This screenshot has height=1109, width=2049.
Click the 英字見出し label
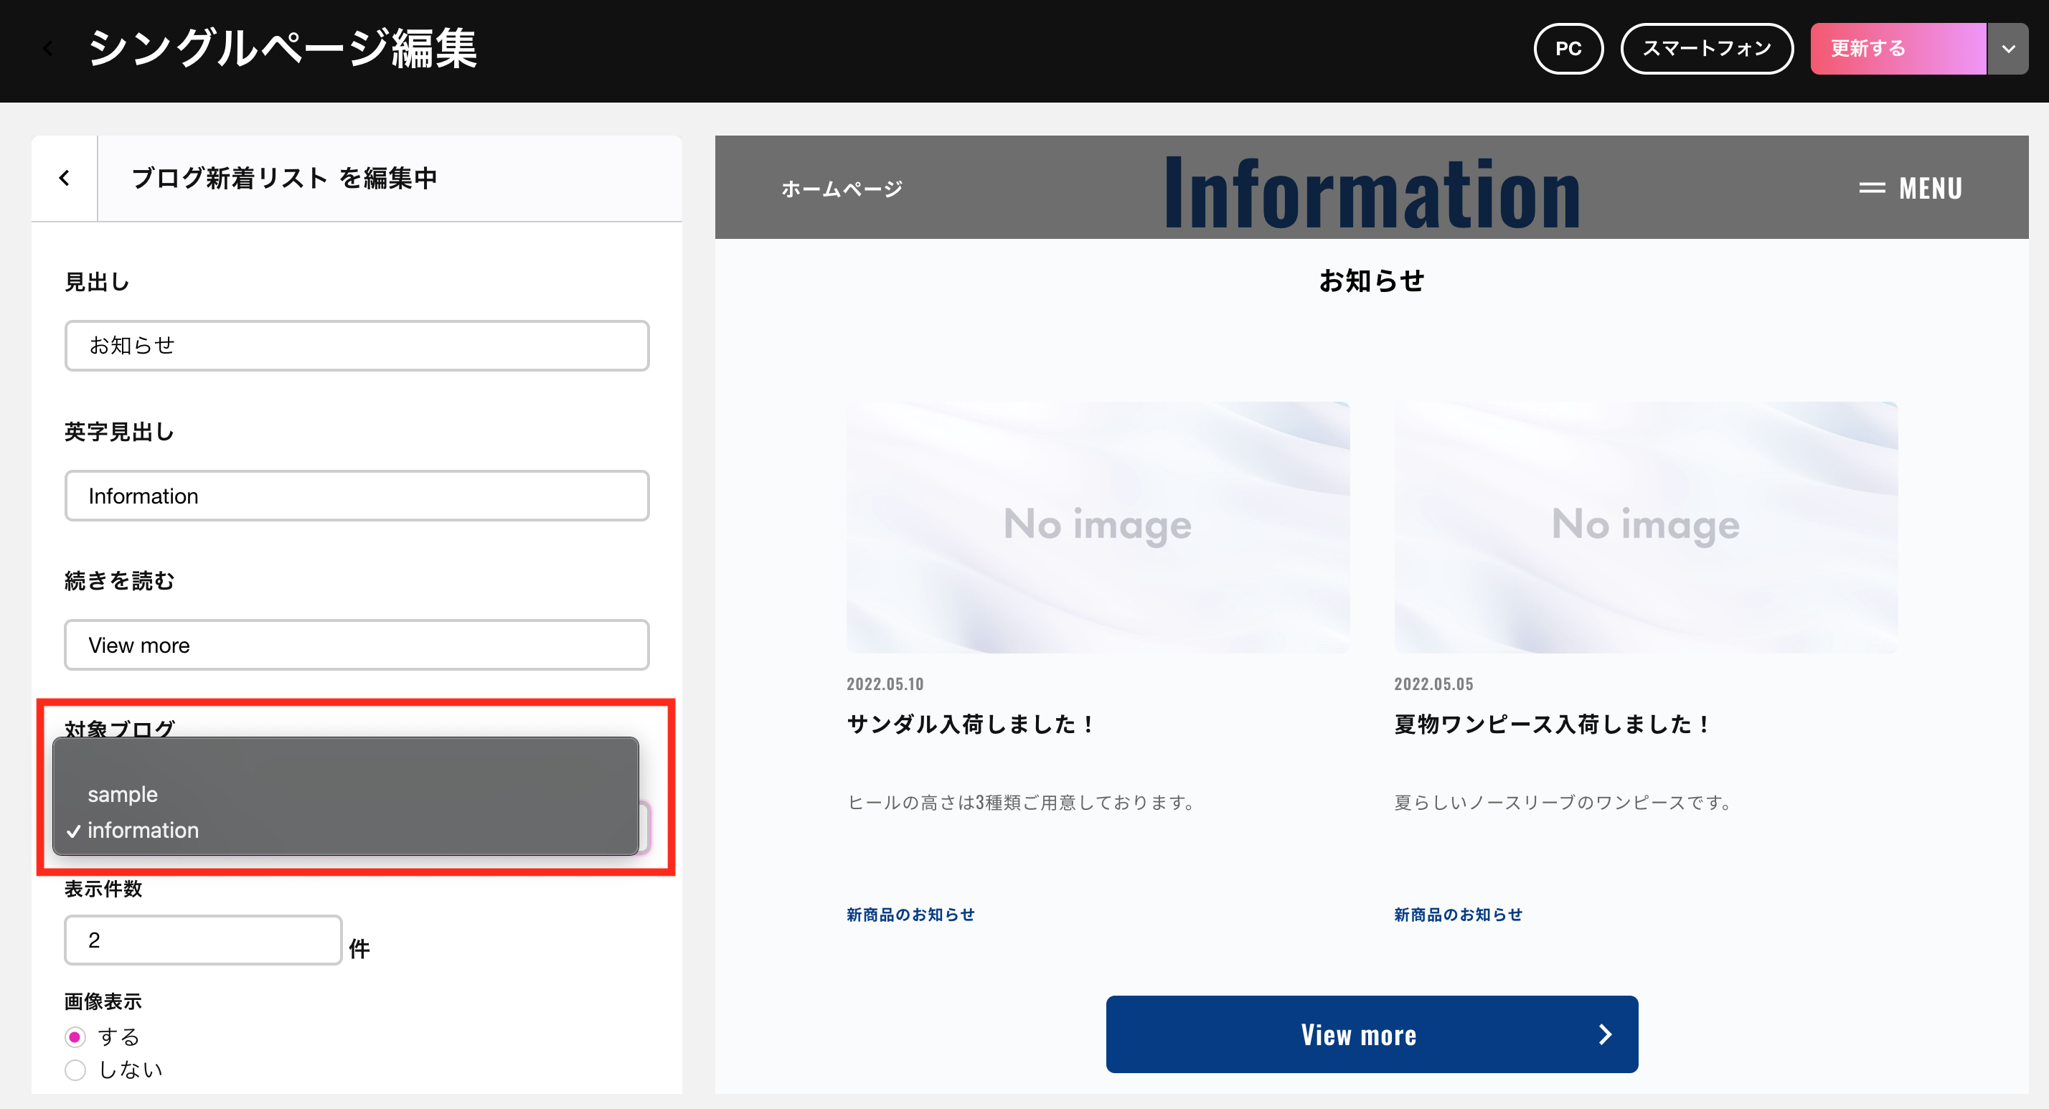tap(119, 431)
